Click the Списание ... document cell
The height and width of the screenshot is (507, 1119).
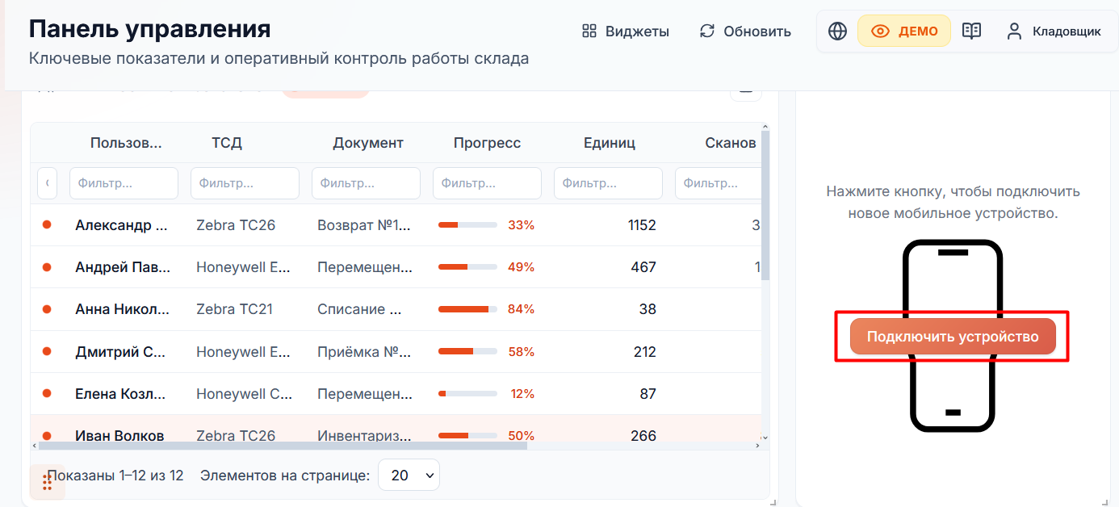coord(359,309)
